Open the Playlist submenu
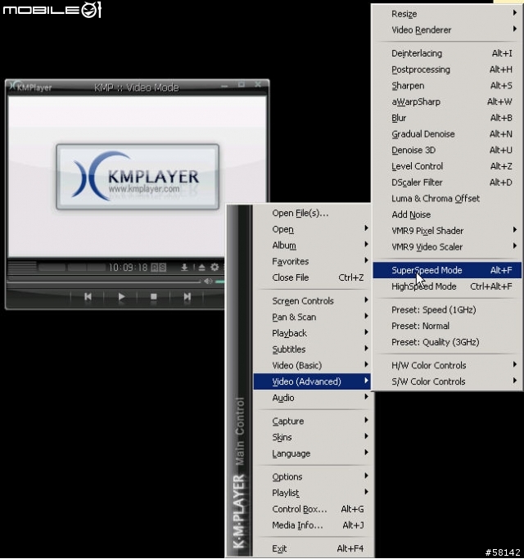The width and height of the screenshot is (524, 559). click(x=312, y=493)
